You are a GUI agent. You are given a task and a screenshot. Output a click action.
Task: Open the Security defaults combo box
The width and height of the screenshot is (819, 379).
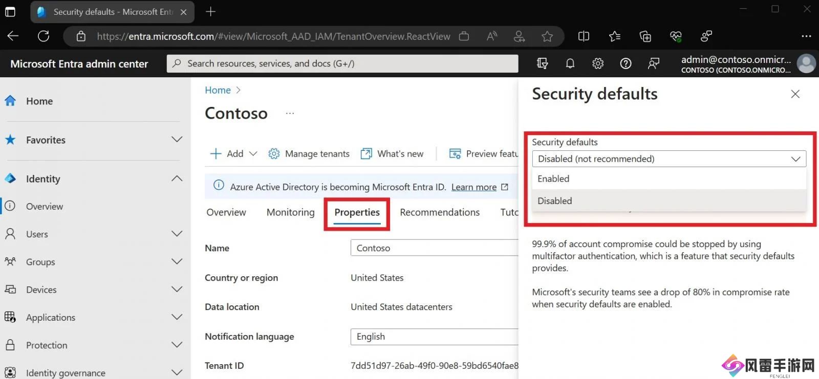pyautogui.click(x=669, y=159)
